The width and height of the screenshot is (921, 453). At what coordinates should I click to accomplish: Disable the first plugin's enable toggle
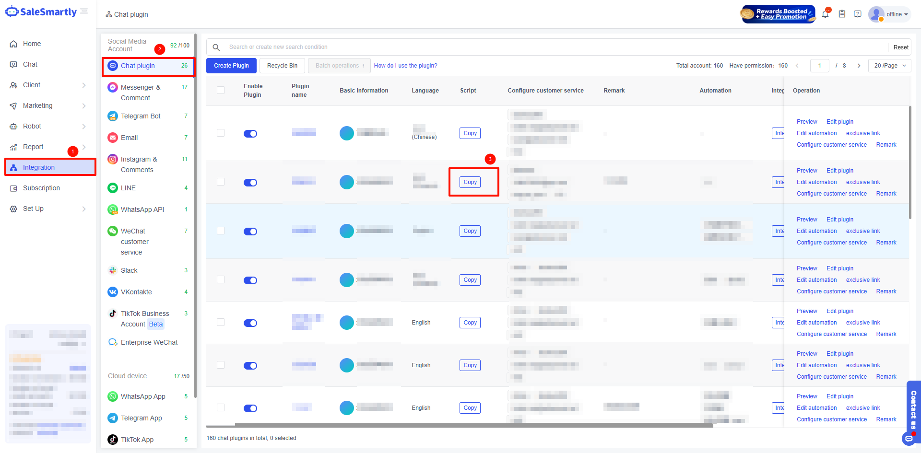pos(250,134)
